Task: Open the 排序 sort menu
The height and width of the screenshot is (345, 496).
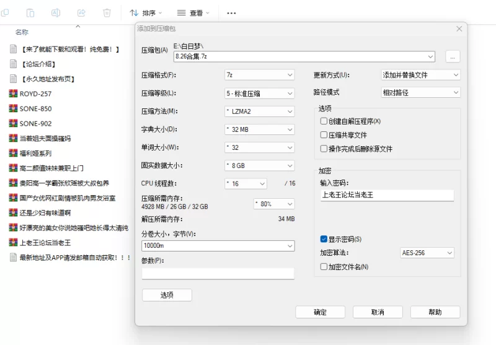Action: 146,13
